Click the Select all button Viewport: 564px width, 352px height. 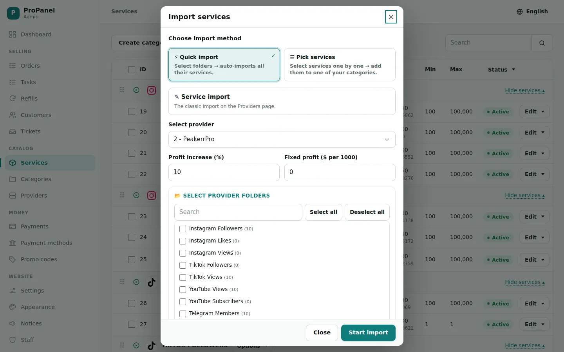pyautogui.click(x=324, y=212)
